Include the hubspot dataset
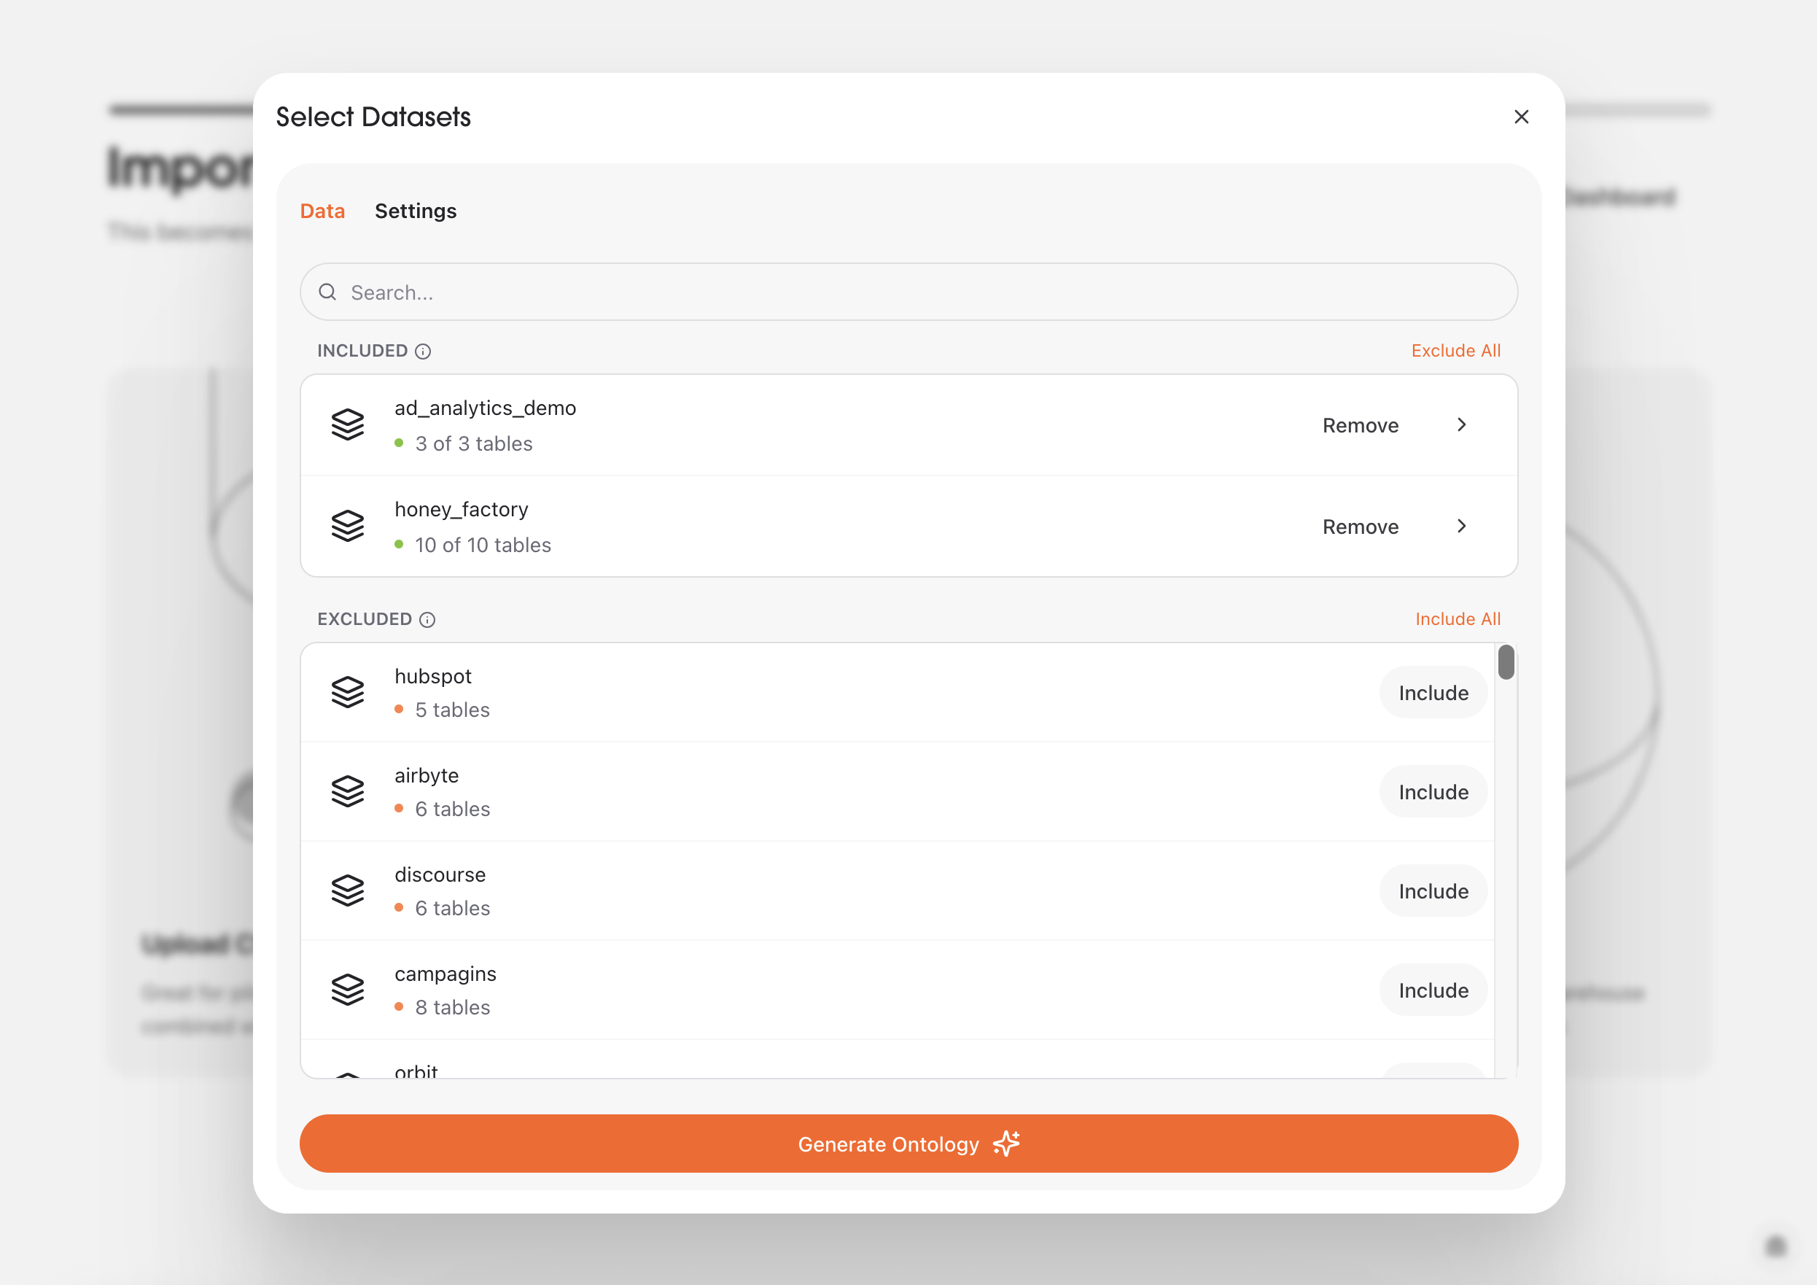 coord(1433,692)
